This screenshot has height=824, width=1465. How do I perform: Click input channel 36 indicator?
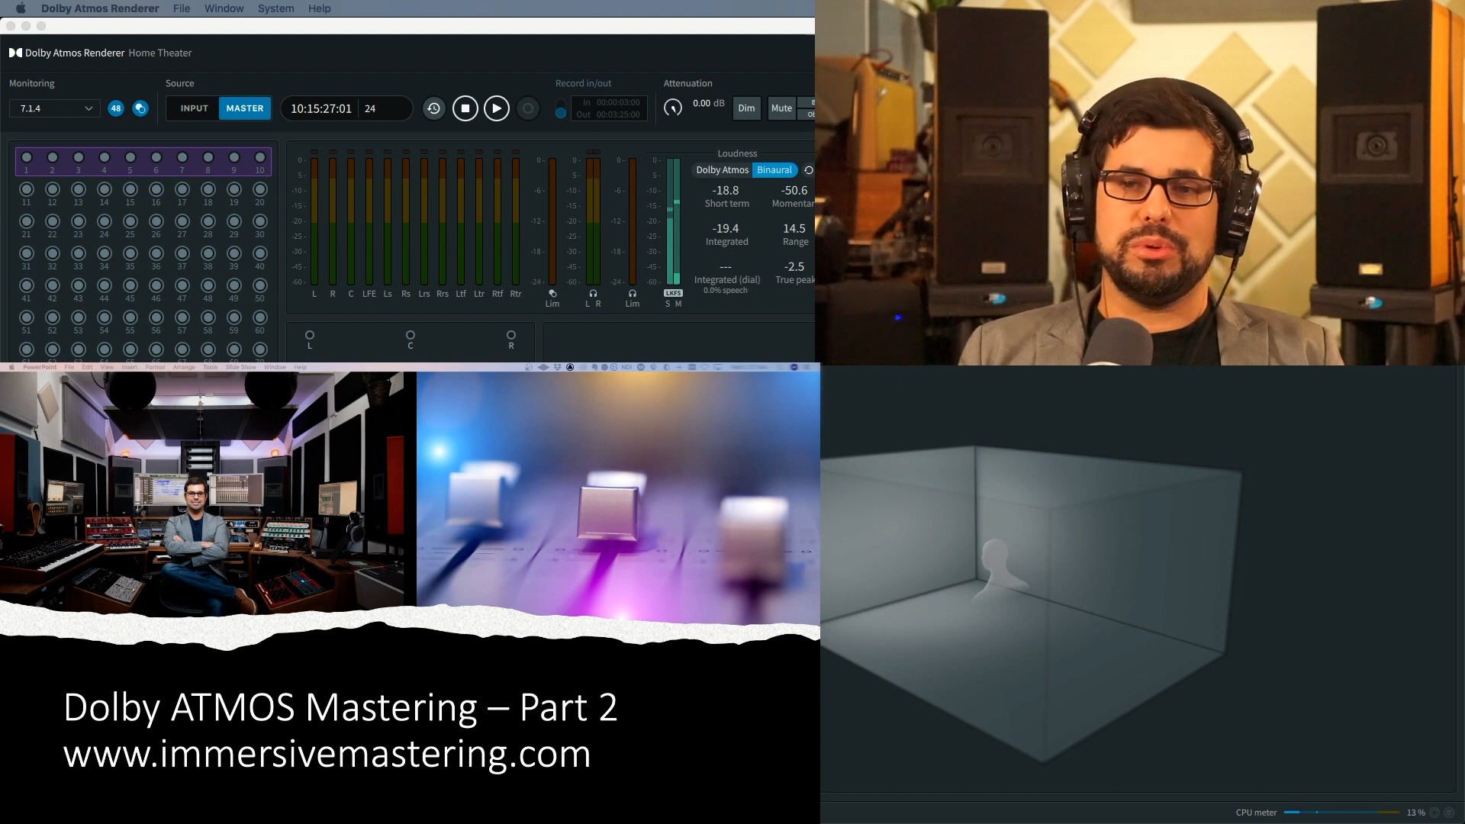[x=156, y=253]
